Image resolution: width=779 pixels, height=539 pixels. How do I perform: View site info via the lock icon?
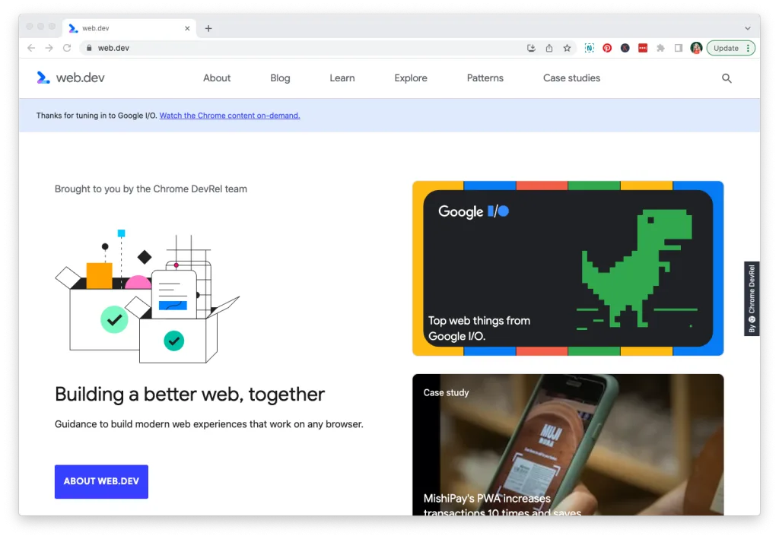click(x=90, y=48)
